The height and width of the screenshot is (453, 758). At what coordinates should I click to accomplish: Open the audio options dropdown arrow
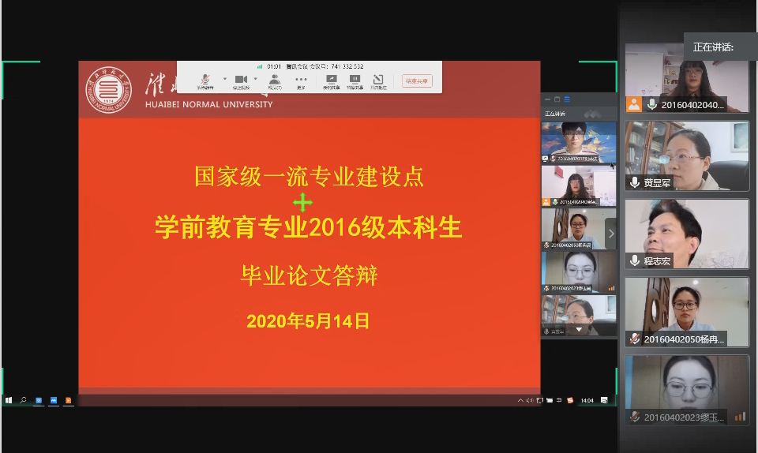click(224, 79)
